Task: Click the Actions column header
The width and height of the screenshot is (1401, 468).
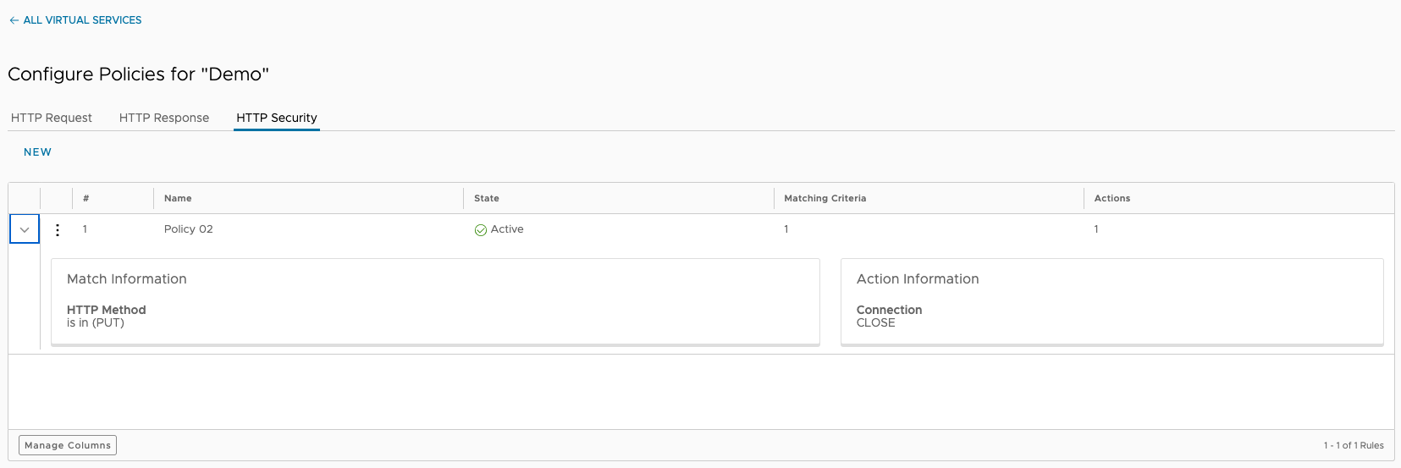Action: click(1112, 198)
